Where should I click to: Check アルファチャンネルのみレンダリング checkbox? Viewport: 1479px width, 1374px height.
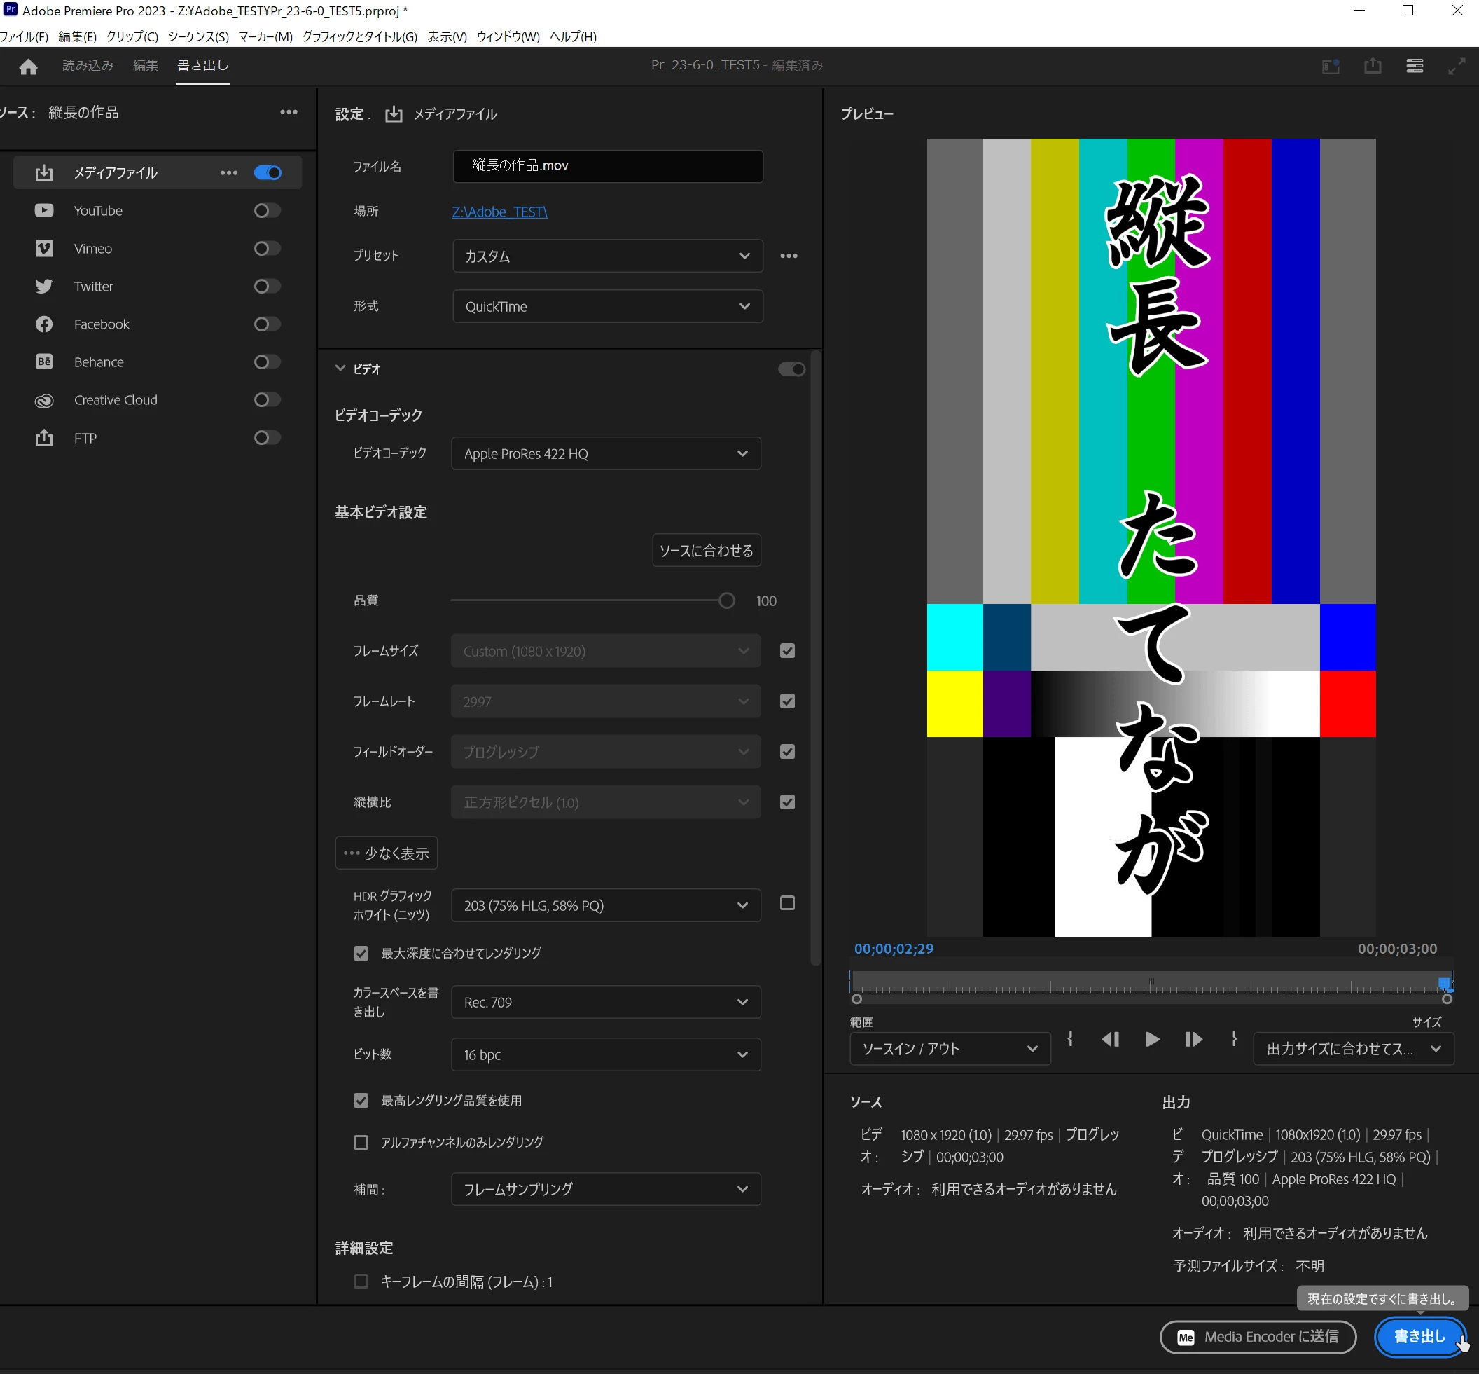361,1142
